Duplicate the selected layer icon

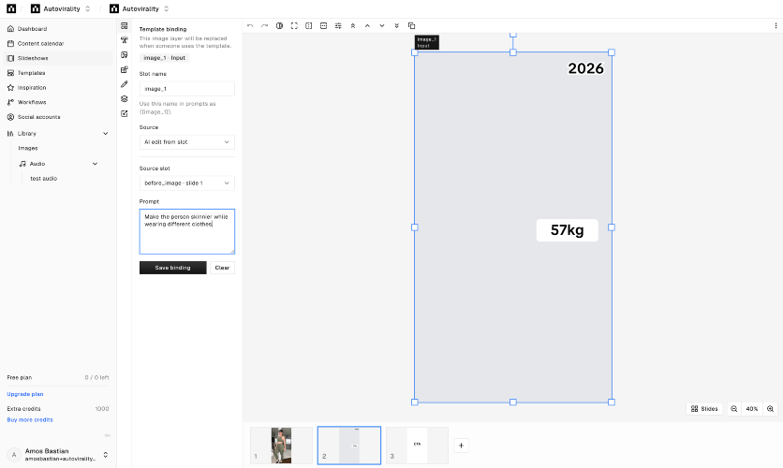411,26
